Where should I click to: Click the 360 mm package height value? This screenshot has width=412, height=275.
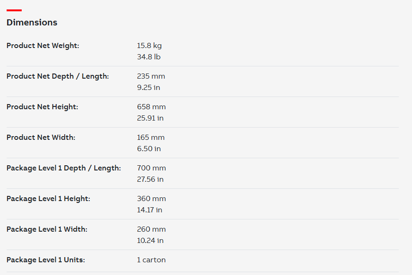click(x=151, y=199)
